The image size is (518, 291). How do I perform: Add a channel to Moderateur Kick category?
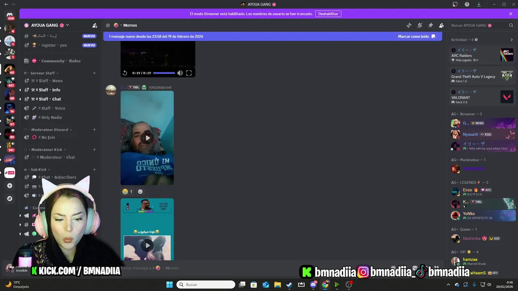tap(94, 150)
